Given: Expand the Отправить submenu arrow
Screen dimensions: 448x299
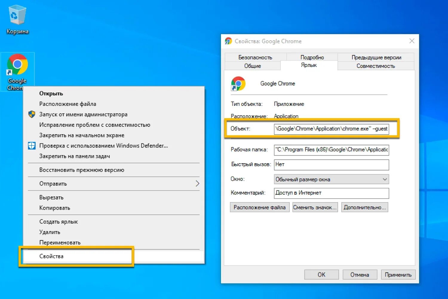Looking at the screenshot, I should click(x=197, y=184).
